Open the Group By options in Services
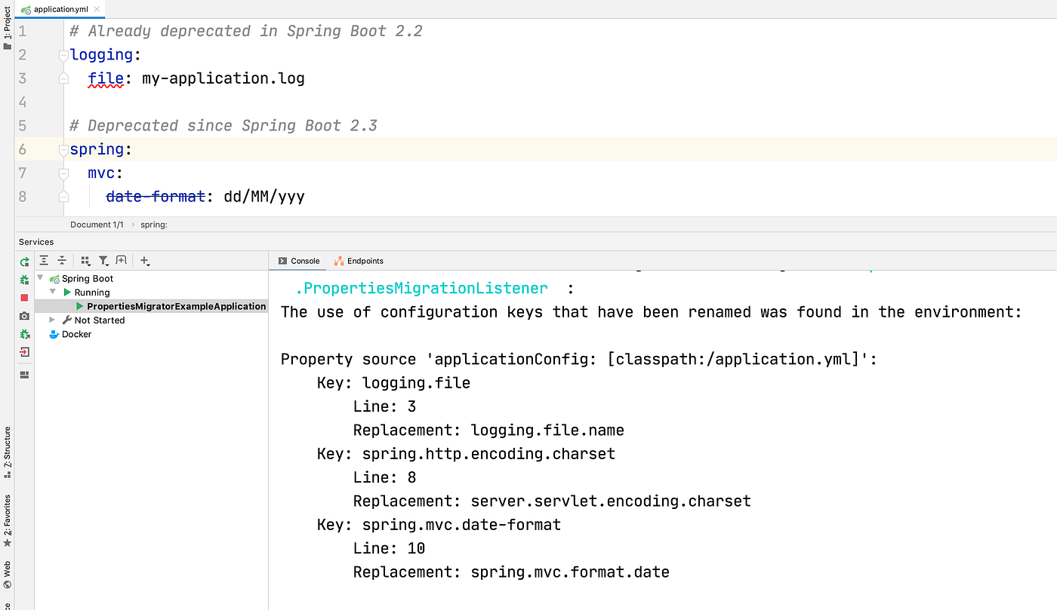1057x610 pixels. (x=85, y=261)
